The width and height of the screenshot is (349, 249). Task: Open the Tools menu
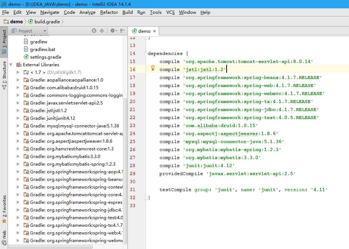[x=155, y=12]
